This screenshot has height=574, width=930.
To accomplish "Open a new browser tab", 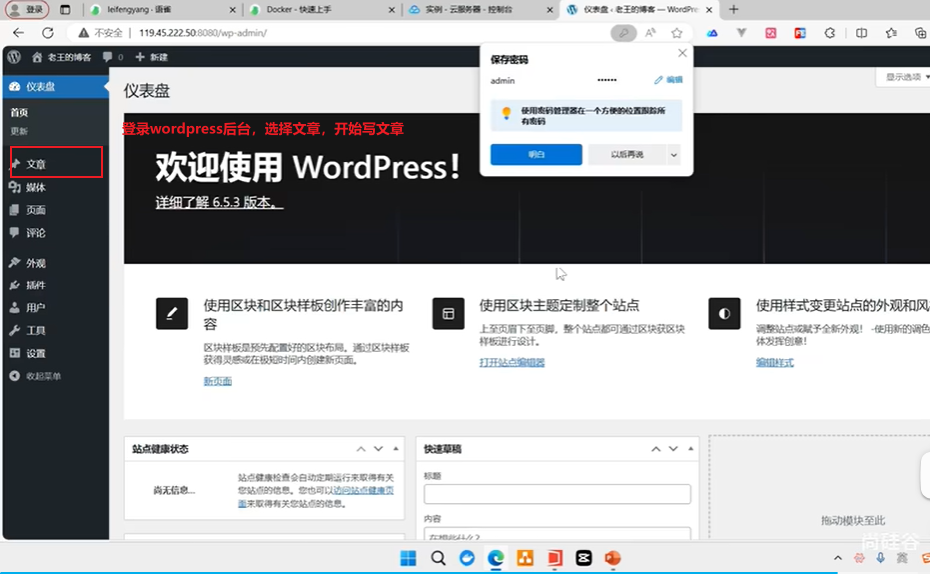I will click(x=733, y=10).
